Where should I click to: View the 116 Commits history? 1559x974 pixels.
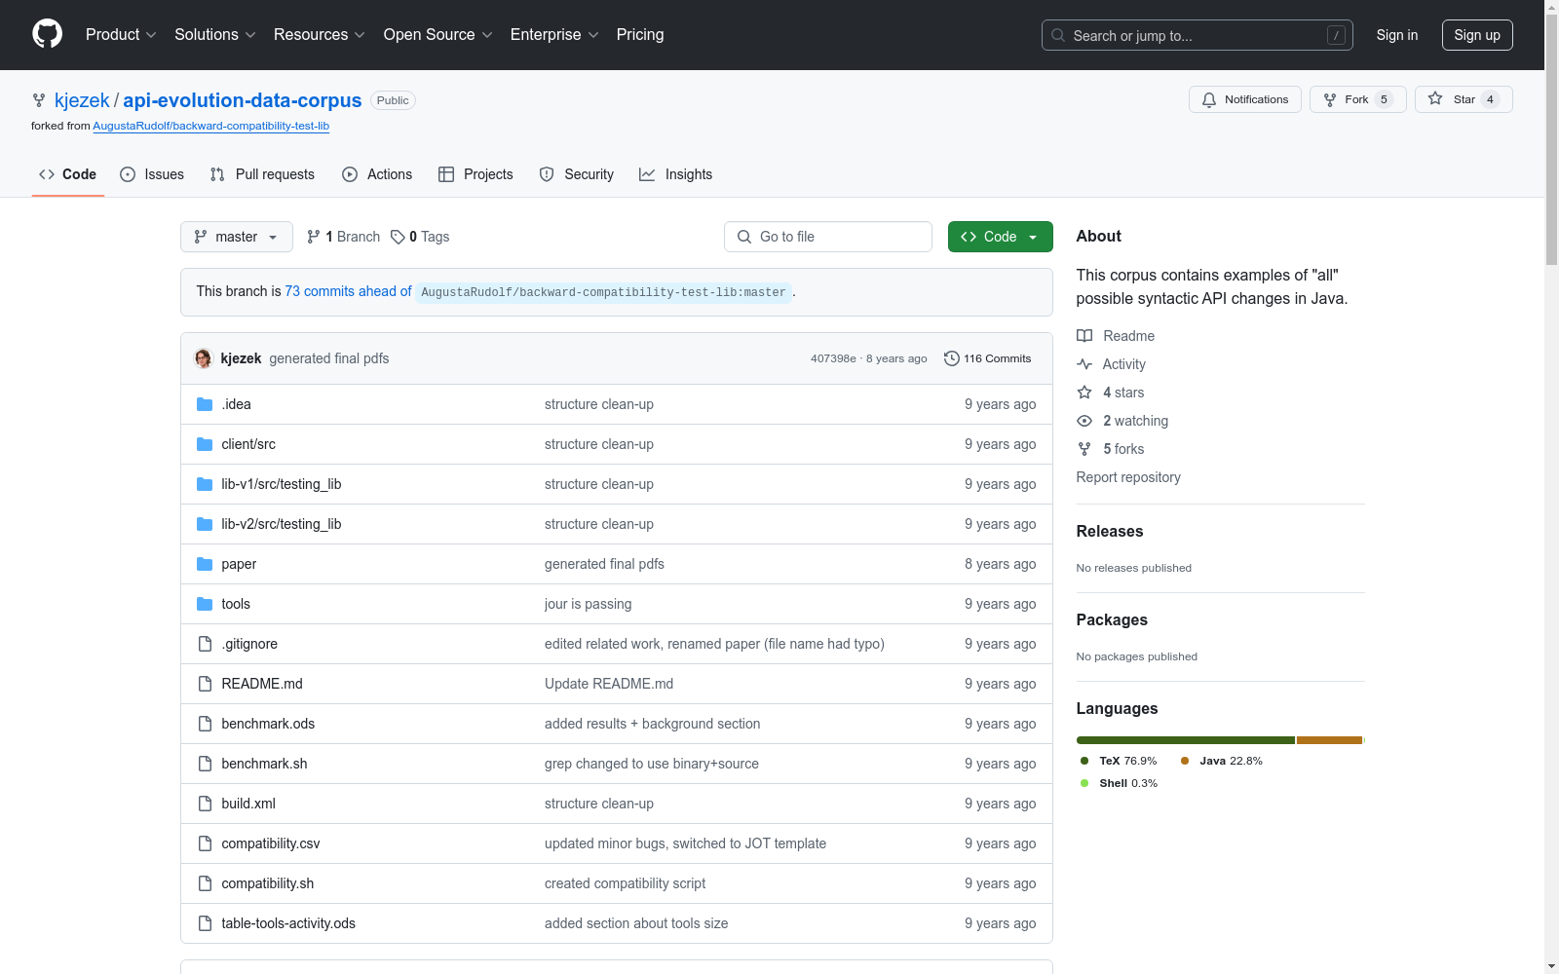pyautogui.click(x=987, y=358)
